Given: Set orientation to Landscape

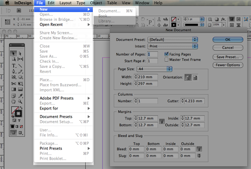Looking at the screenshot, I should click(x=195, y=78).
